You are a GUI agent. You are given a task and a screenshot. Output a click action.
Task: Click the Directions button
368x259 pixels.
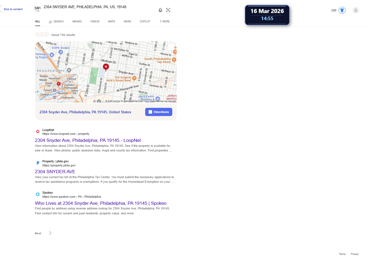coord(159,112)
